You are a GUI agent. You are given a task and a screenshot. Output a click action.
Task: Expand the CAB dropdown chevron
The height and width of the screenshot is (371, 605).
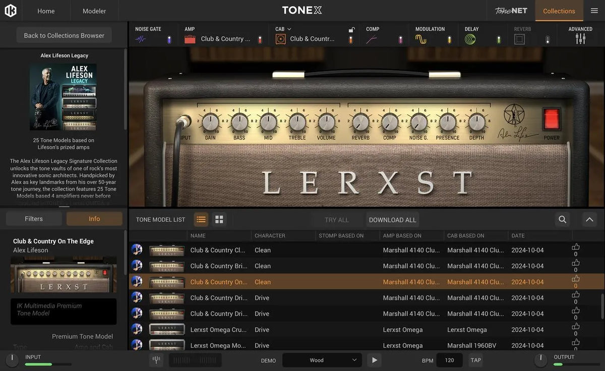pyautogui.click(x=290, y=29)
